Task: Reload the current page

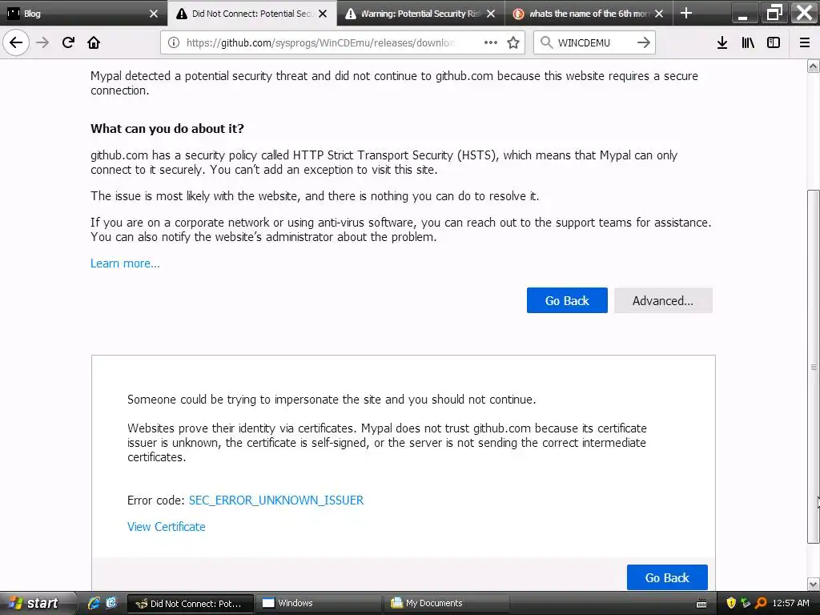Action: coord(68,42)
